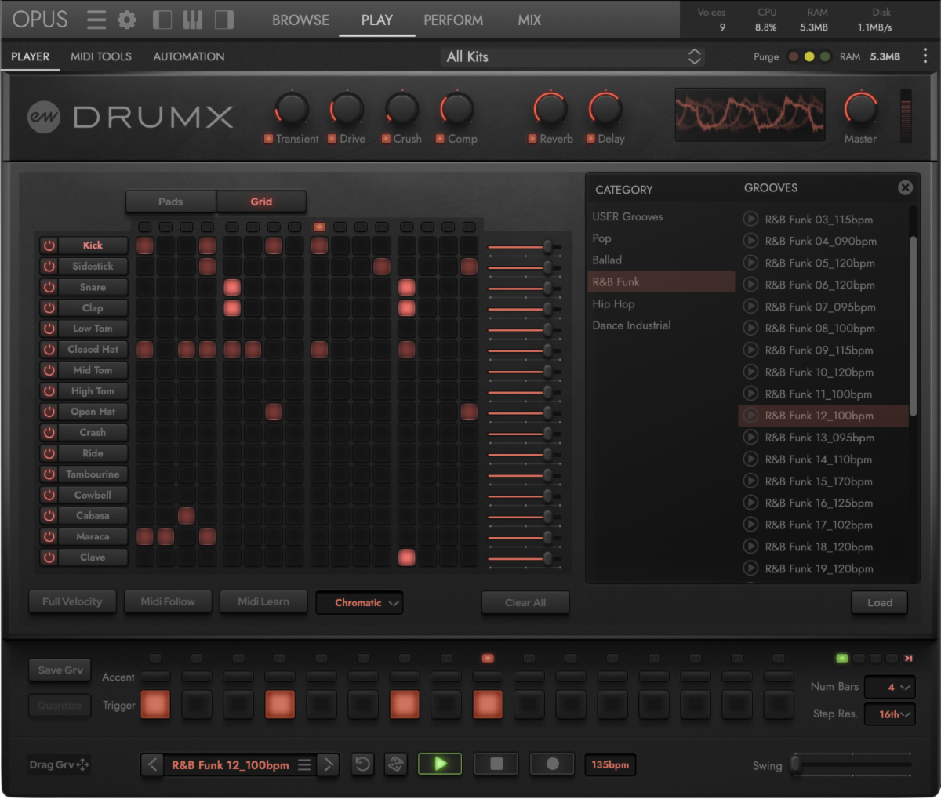941x799 pixels.
Task: Click the undo/reset groove icon
Action: 362,764
